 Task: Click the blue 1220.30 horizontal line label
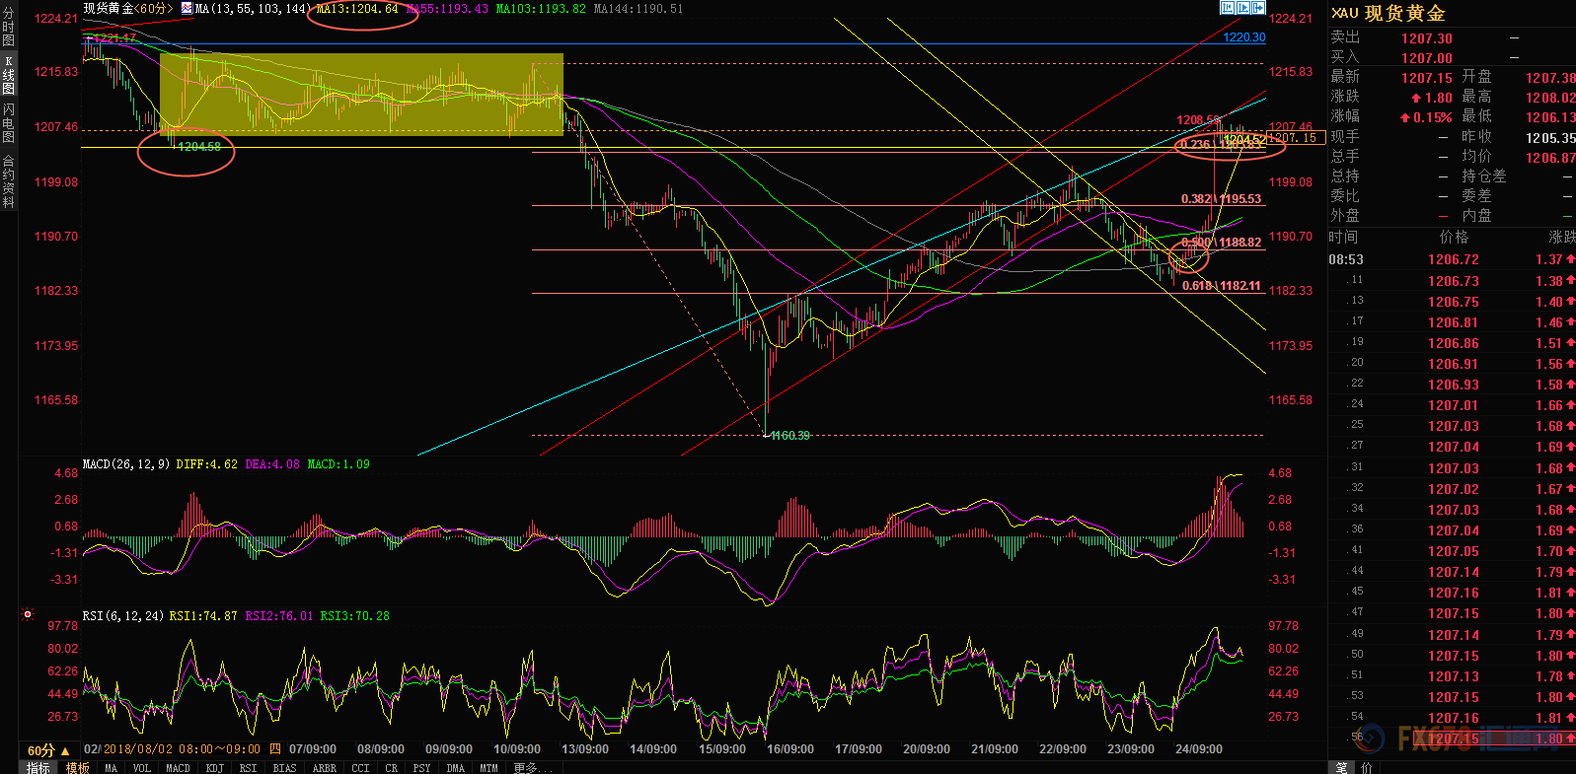[x=1243, y=37]
